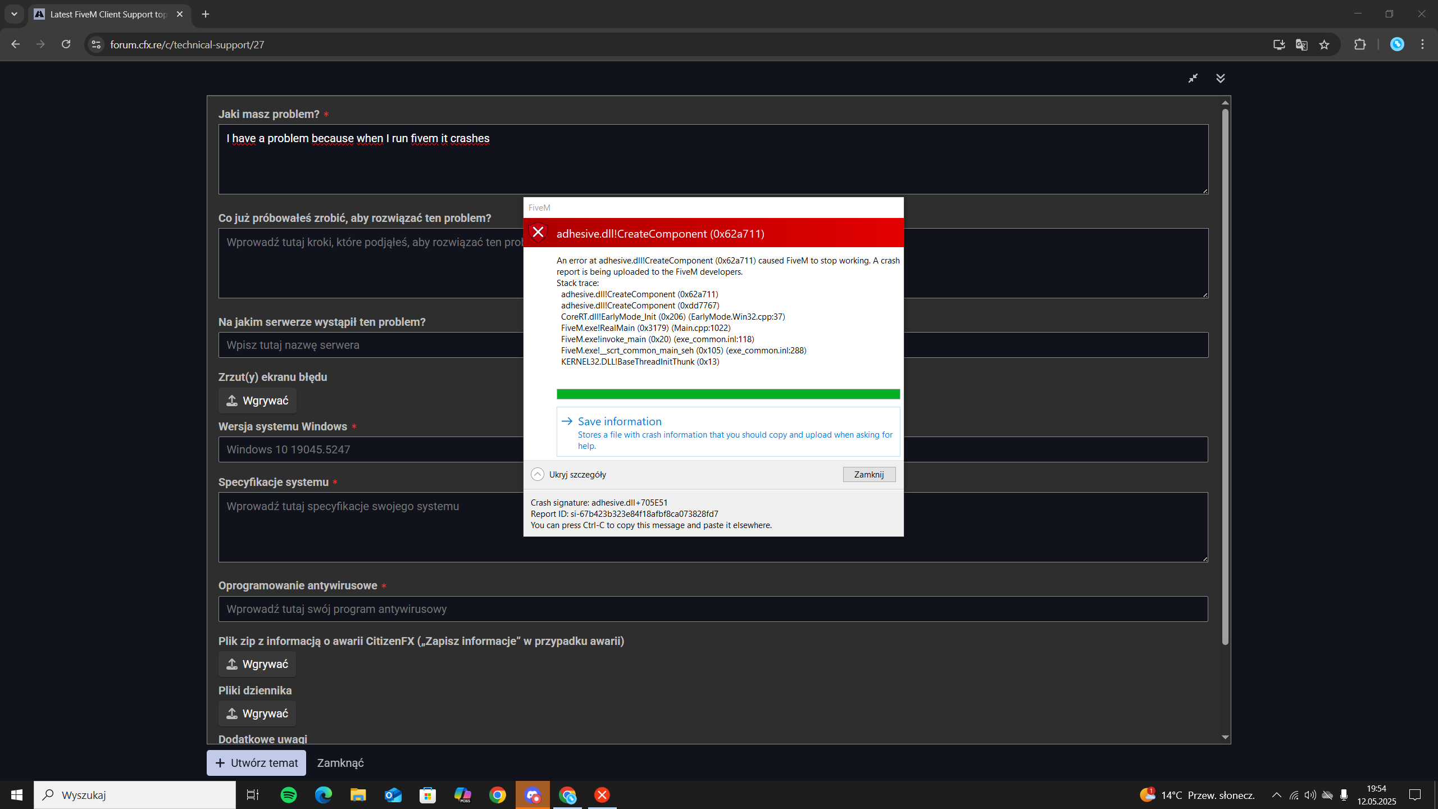
Task: Click Zamknij in the FiveM crash dialog
Action: coord(869,474)
